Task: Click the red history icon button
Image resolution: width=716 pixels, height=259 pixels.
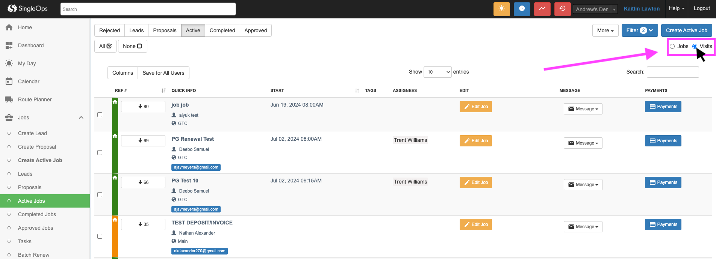Action: (562, 9)
